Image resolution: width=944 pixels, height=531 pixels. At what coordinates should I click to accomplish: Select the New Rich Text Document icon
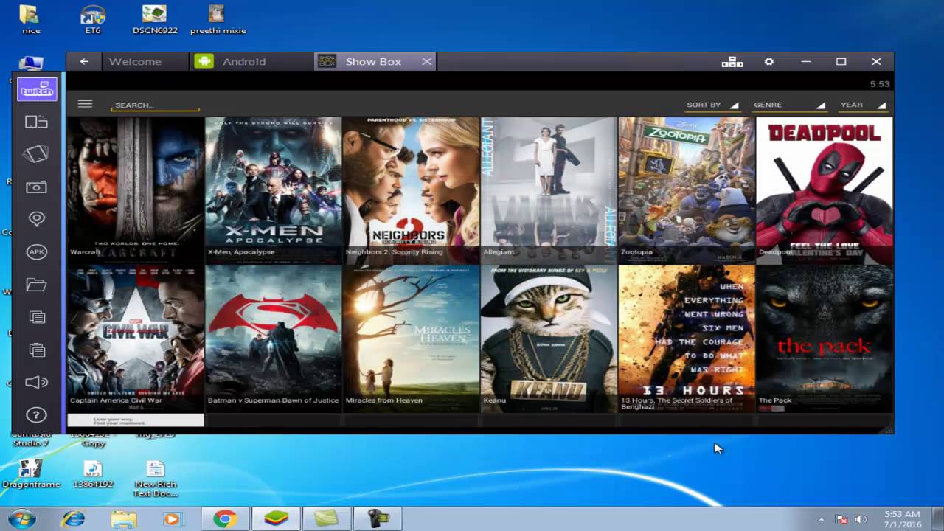[x=156, y=479]
